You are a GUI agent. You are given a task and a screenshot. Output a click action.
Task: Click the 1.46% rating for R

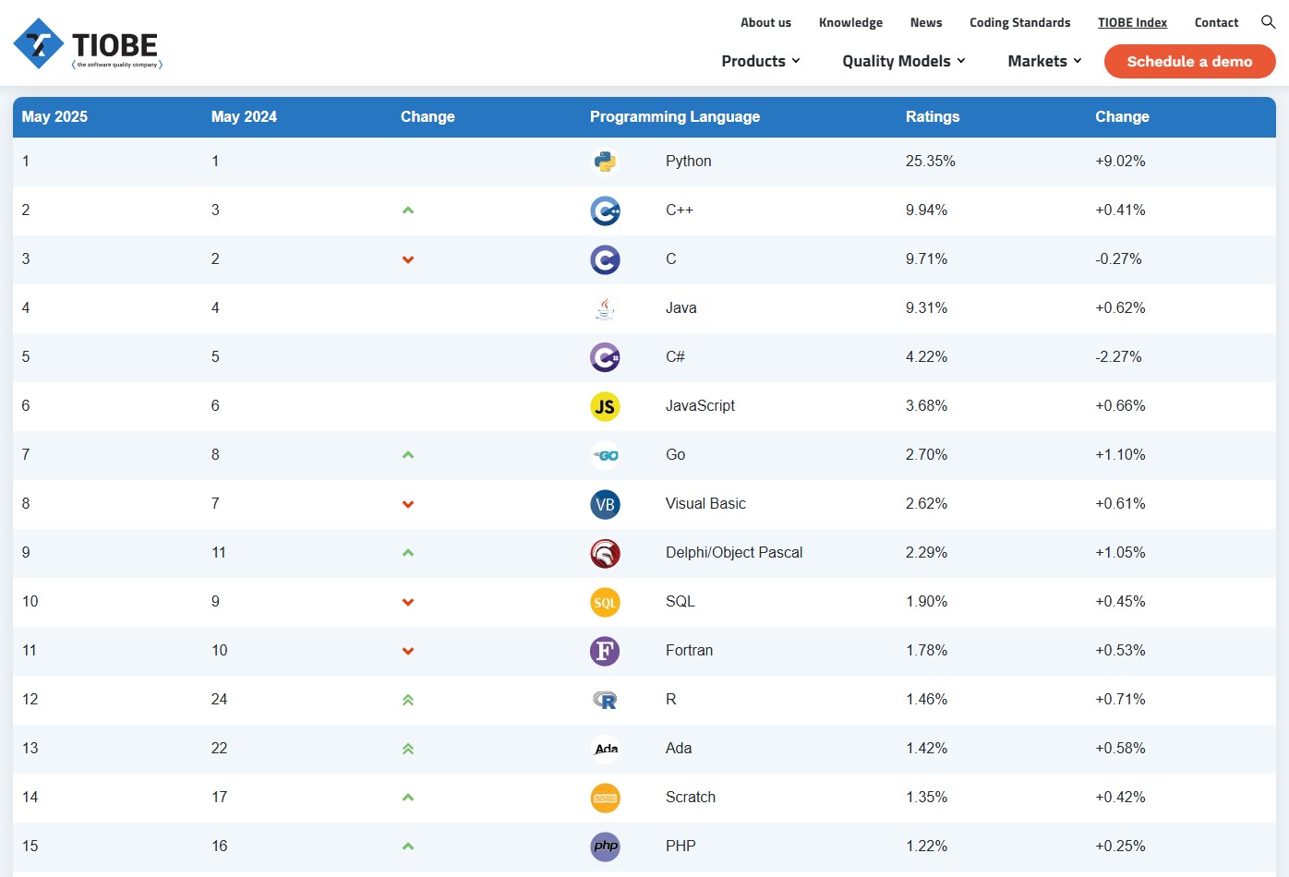[926, 699]
